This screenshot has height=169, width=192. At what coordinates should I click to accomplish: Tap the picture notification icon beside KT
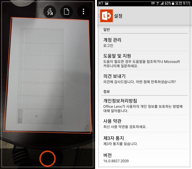pos(106,3)
